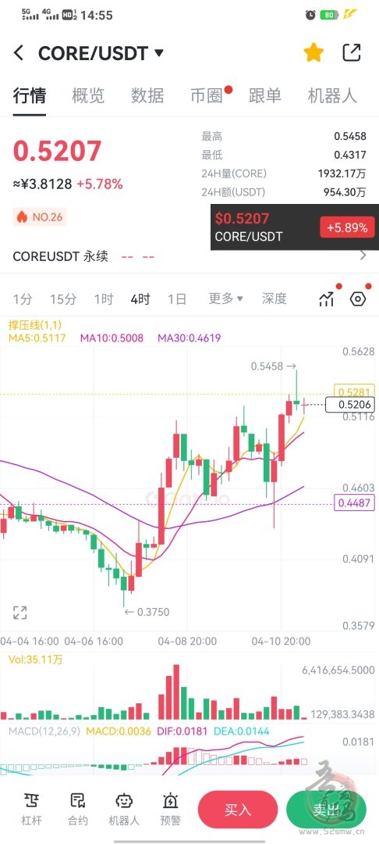Open the share icon at top right

(x=352, y=53)
